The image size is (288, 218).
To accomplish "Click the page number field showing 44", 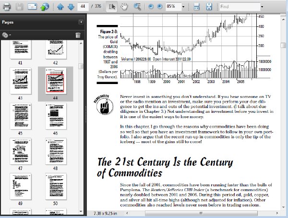I will click(83, 6).
